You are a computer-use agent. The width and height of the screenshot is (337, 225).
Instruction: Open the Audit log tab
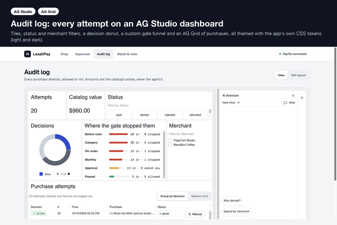(x=103, y=54)
